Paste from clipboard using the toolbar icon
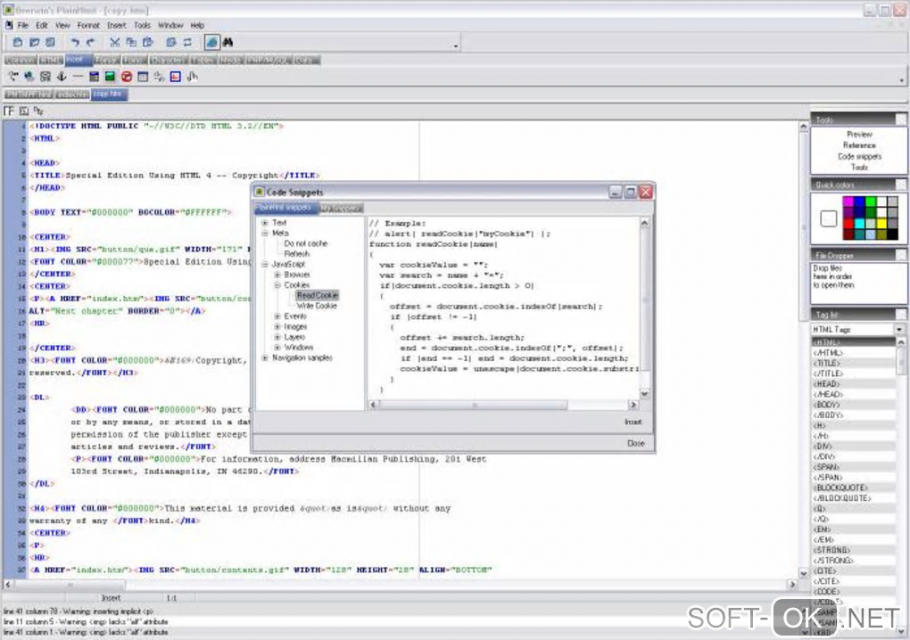Viewport: 910px width, 640px height. pyautogui.click(x=147, y=42)
